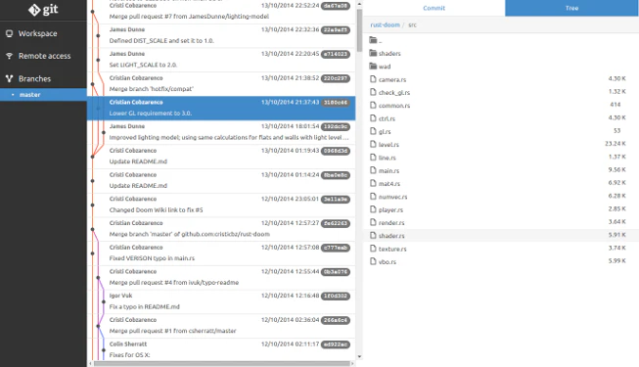The width and height of the screenshot is (639, 367).
Task: Click the common.rs file icon
Action: pos(373,106)
